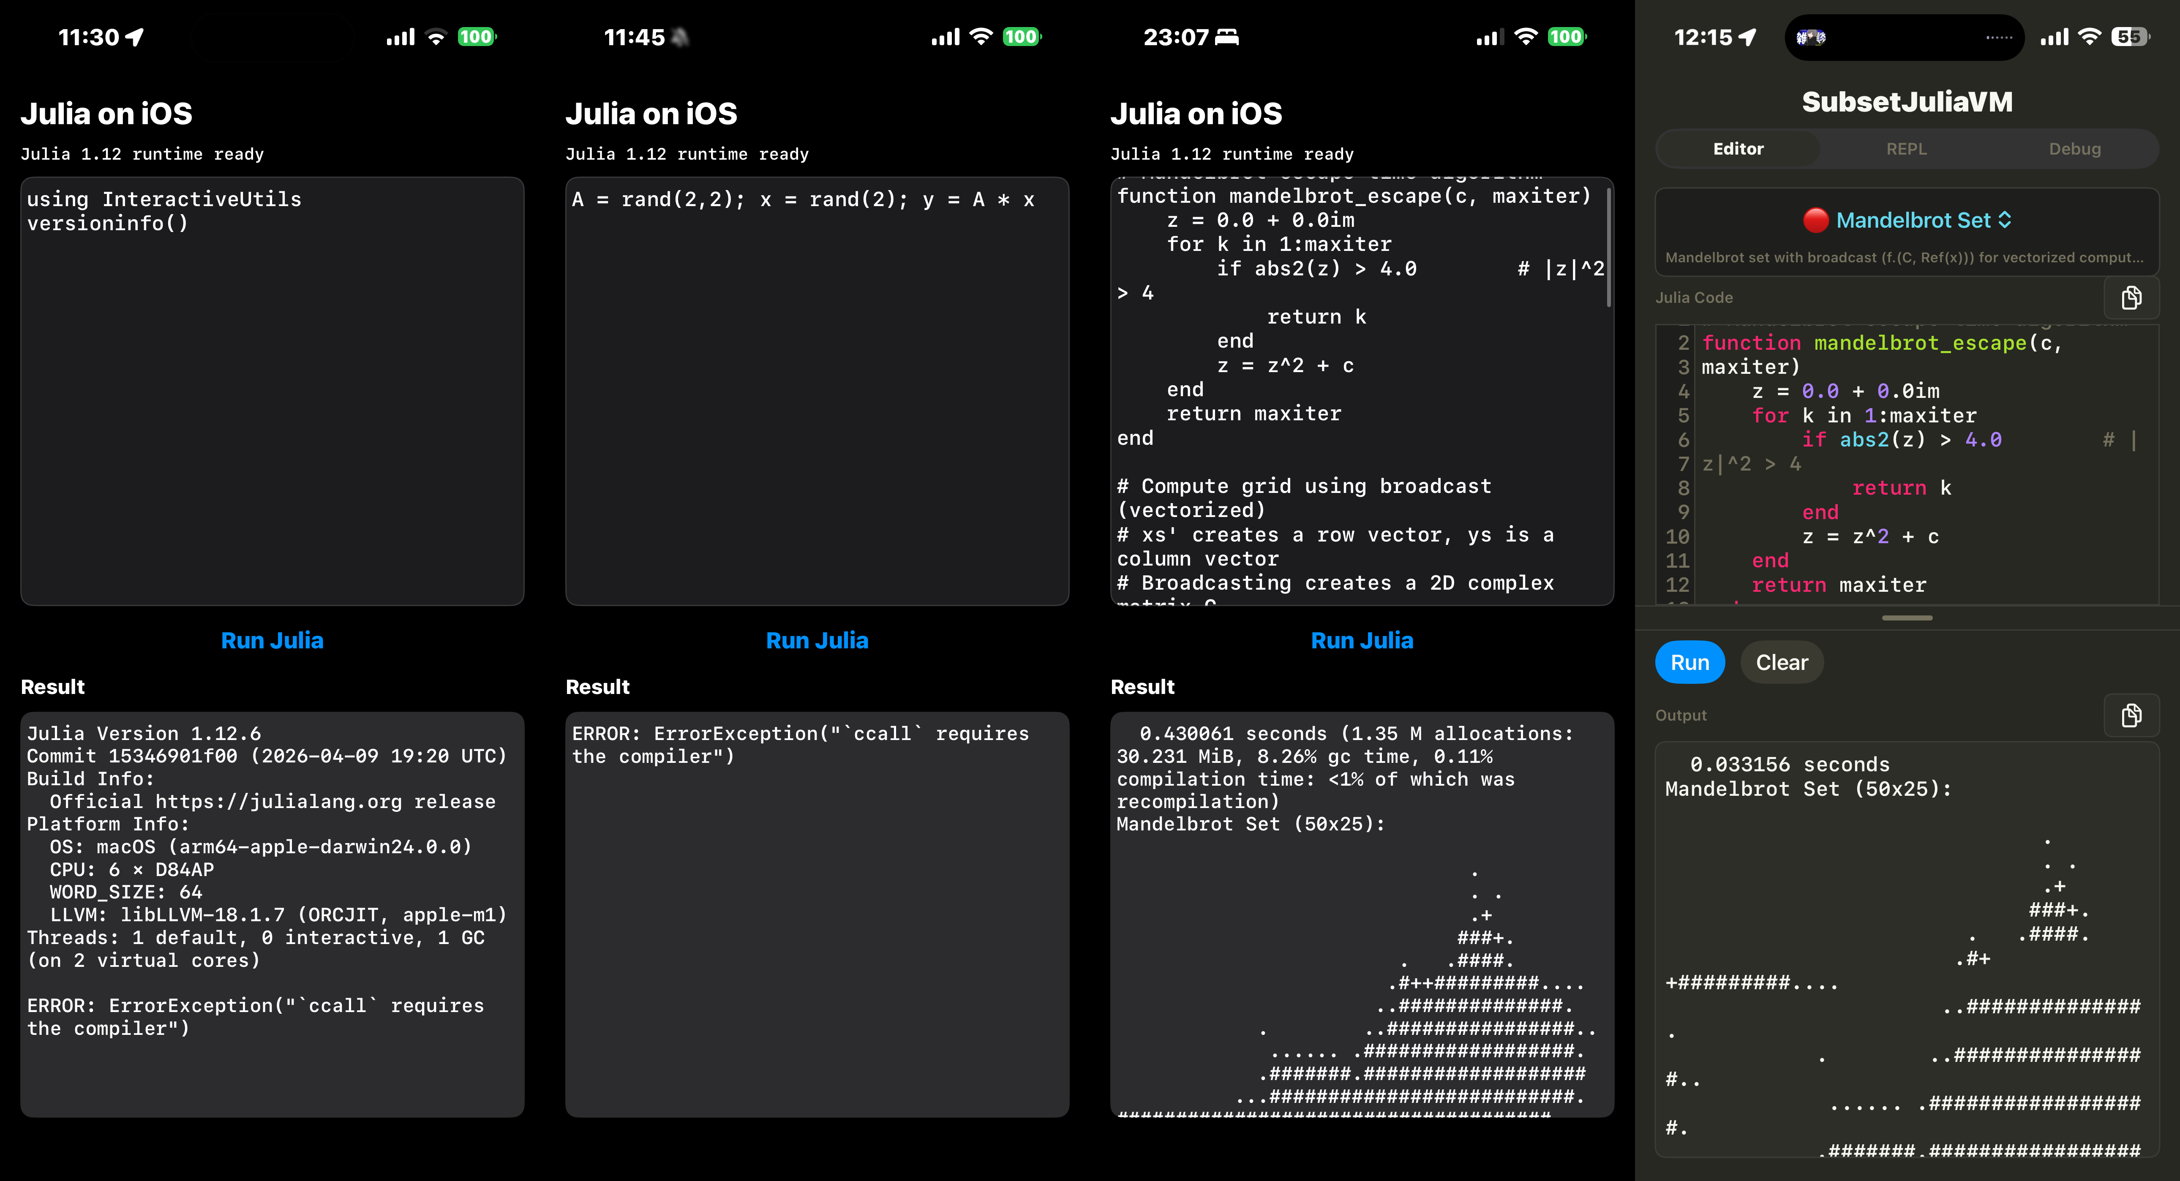The width and height of the screenshot is (2180, 1181).
Task: Select the "using InteractiveUtils" code line
Action: pyautogui.click(x=164, y=200)
